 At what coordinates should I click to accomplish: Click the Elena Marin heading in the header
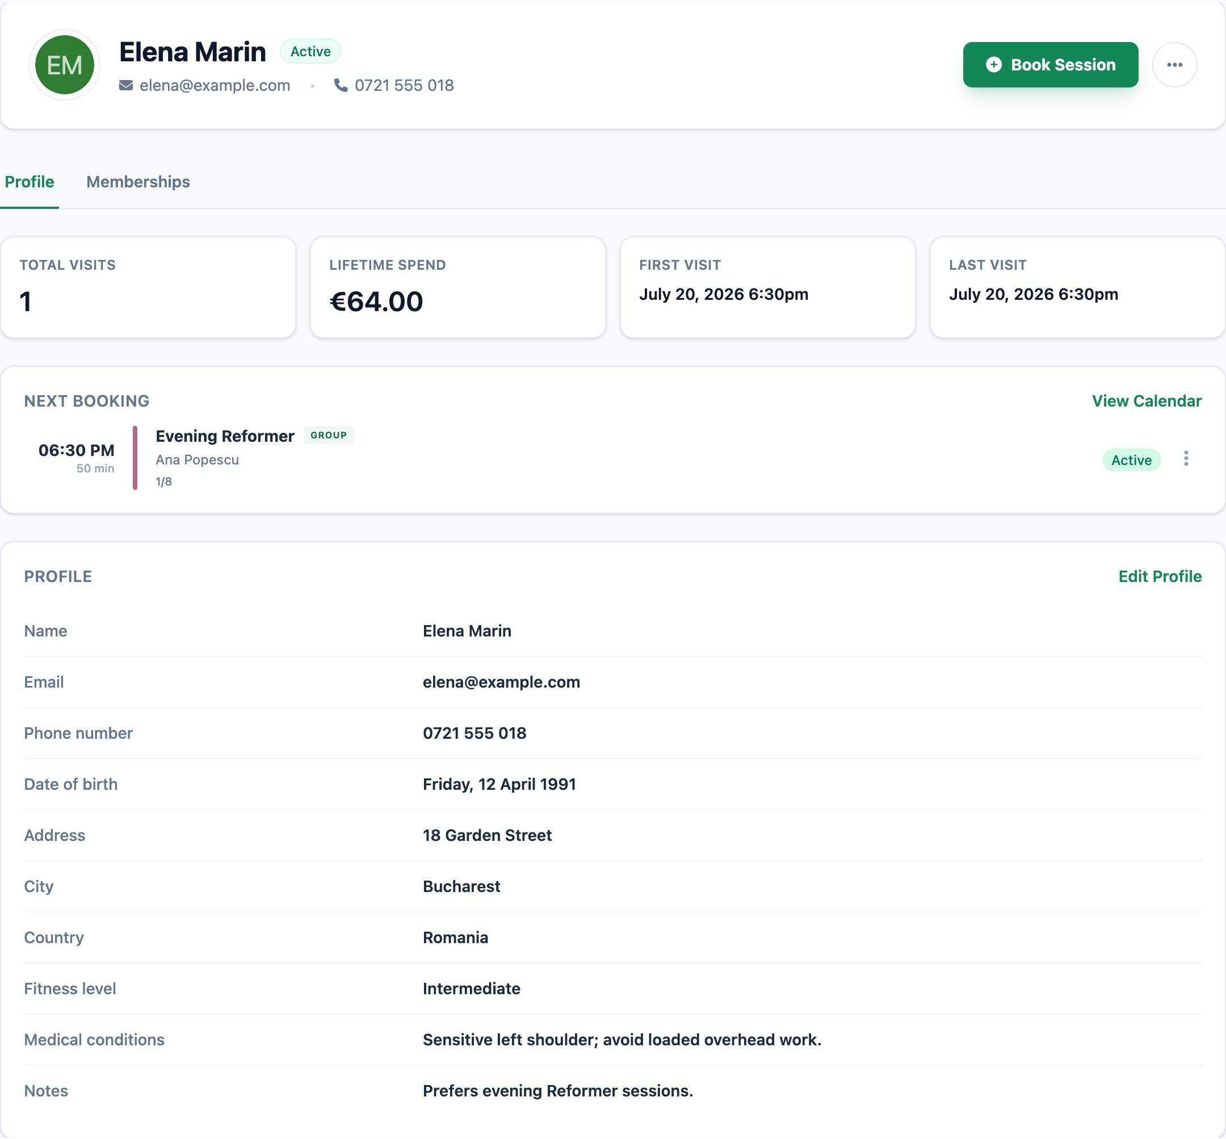click(193, 52)
